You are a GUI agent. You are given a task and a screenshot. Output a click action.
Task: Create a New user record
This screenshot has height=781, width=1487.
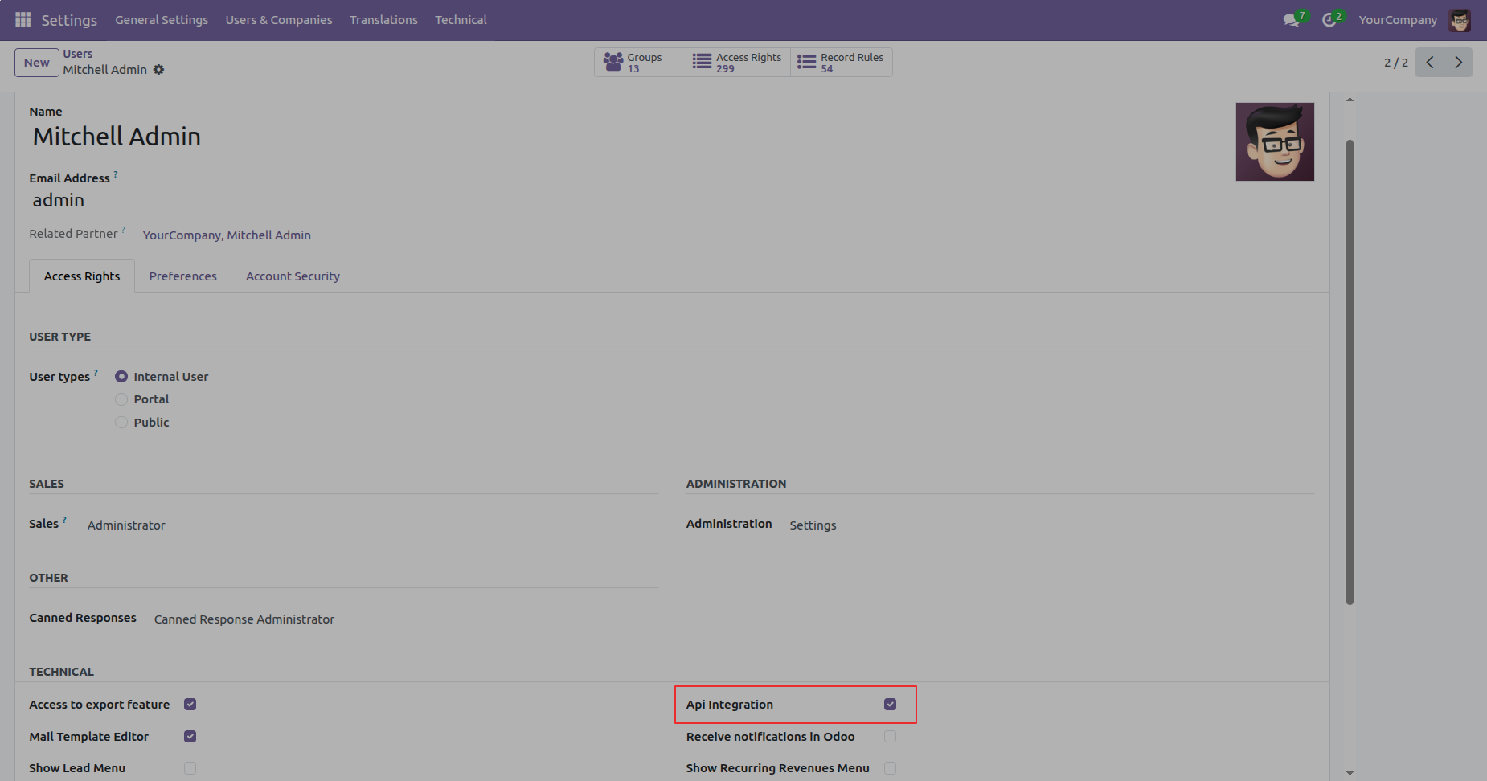[37, 63]
